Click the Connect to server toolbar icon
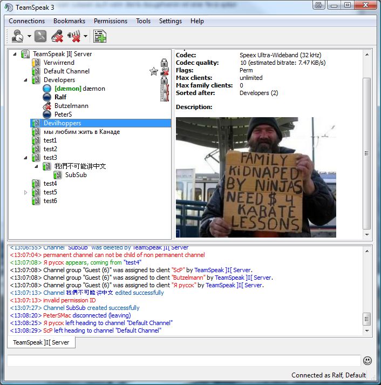The width and height of the screenshot is (381, 385). (18, 37)
